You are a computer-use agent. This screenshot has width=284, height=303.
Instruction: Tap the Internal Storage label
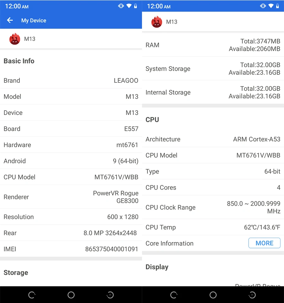click(168, 92)
